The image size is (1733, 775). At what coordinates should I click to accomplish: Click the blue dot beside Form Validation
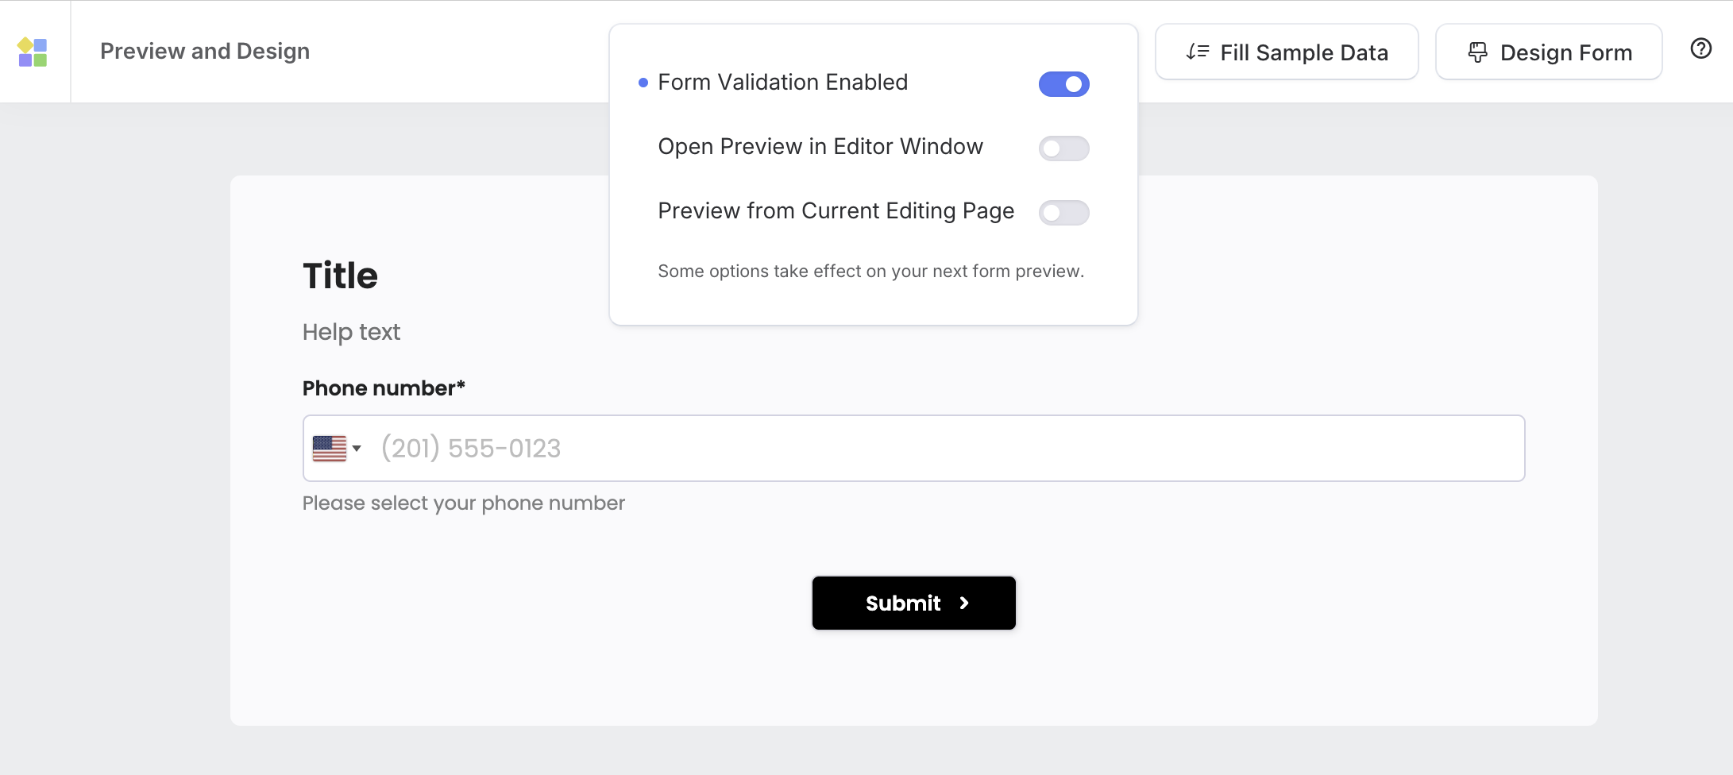coord(643,83)
